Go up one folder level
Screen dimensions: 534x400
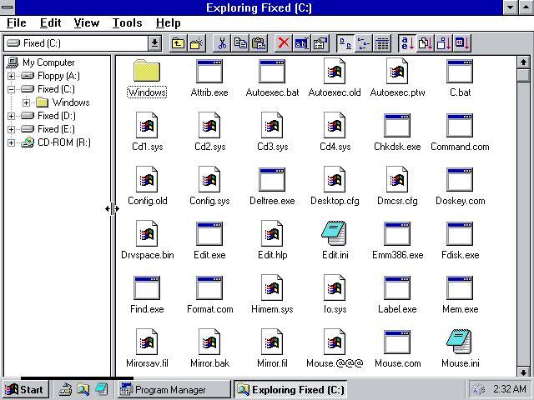point(178,43)
